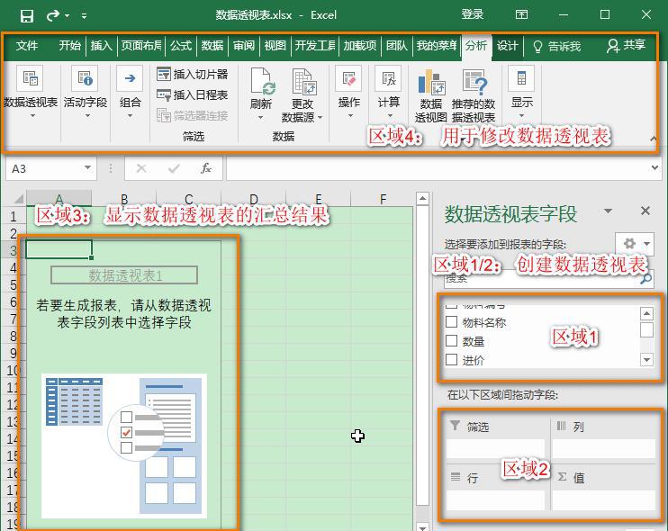Viewport: 668px width, 531px height.
Task: Click the confirm checkmark in formula bar
Action: pos(174,168)
